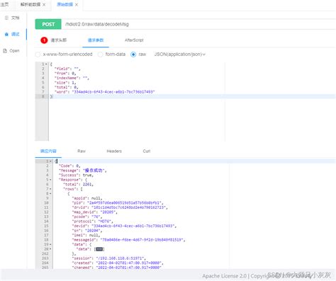Collapse response root fold arrow at line 1

(50, 161)
